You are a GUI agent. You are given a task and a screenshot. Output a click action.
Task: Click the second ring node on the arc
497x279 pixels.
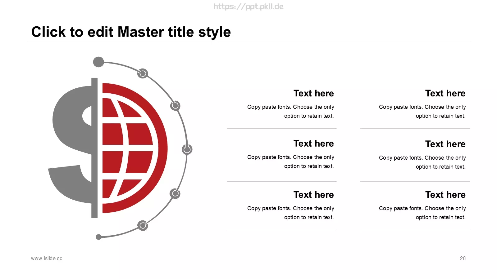coord(175,106)
